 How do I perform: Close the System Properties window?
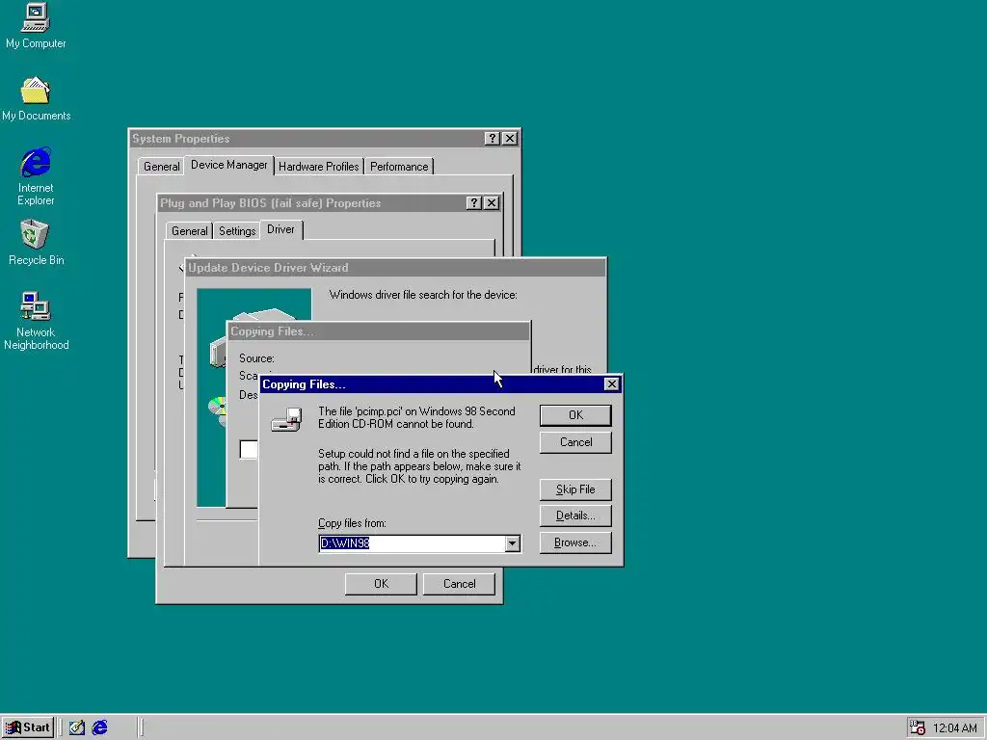510,139
